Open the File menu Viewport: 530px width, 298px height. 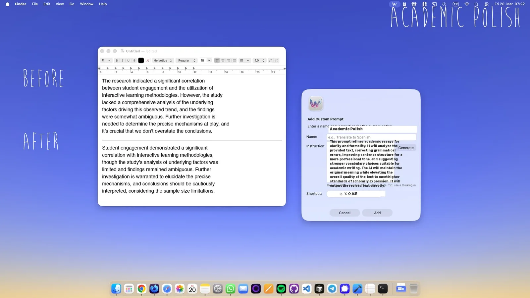(x=35, y=4)
